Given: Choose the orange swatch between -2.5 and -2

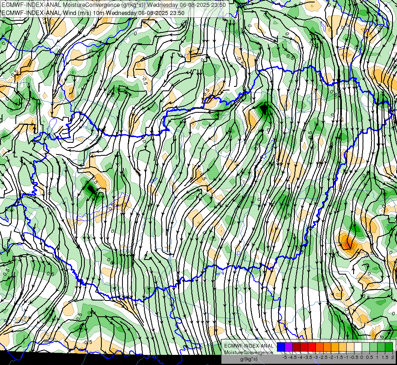Looking at the screenshot, I should pos(327,347).
